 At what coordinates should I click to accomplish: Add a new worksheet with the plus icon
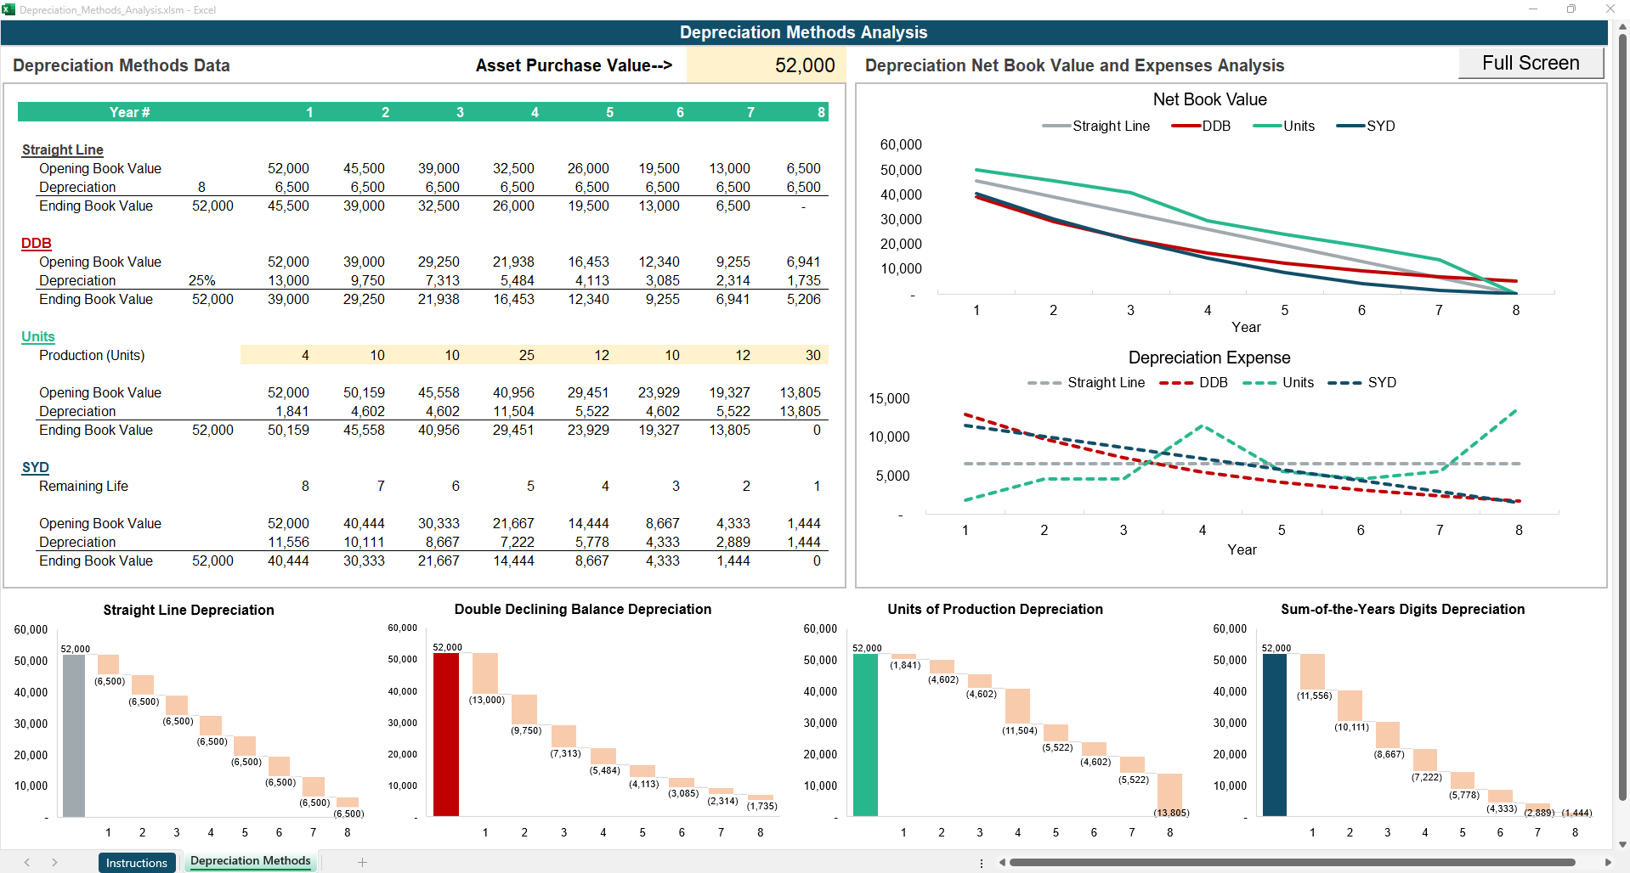coord(363,862)
